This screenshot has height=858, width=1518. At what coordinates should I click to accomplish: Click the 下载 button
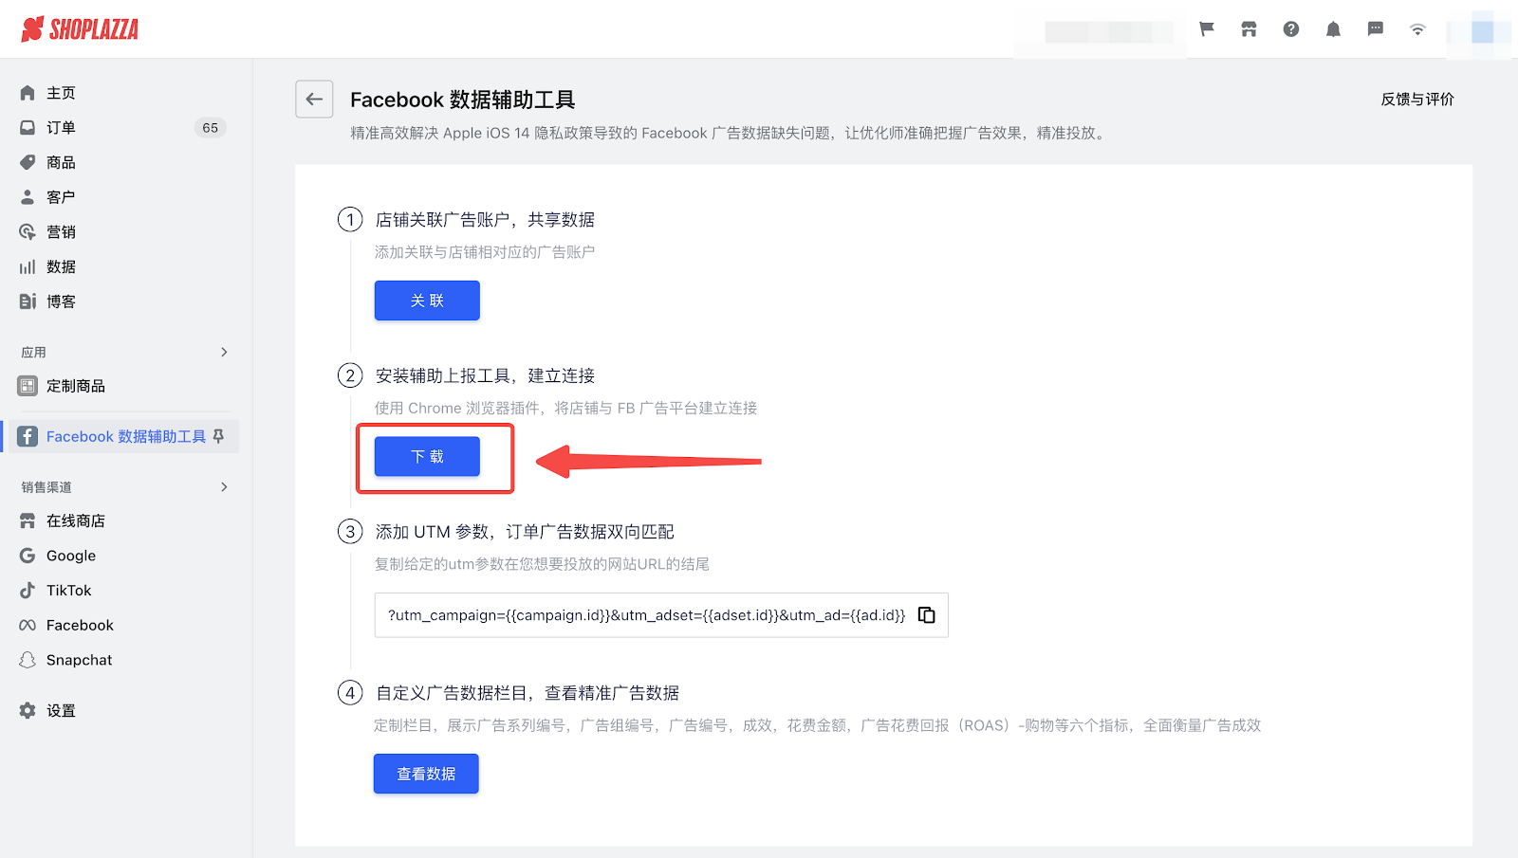click(x=427, y=456)
